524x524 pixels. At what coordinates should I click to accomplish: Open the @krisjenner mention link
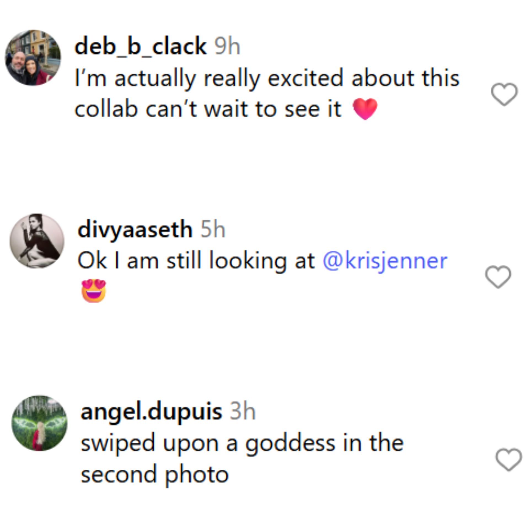tap(385, 261)
